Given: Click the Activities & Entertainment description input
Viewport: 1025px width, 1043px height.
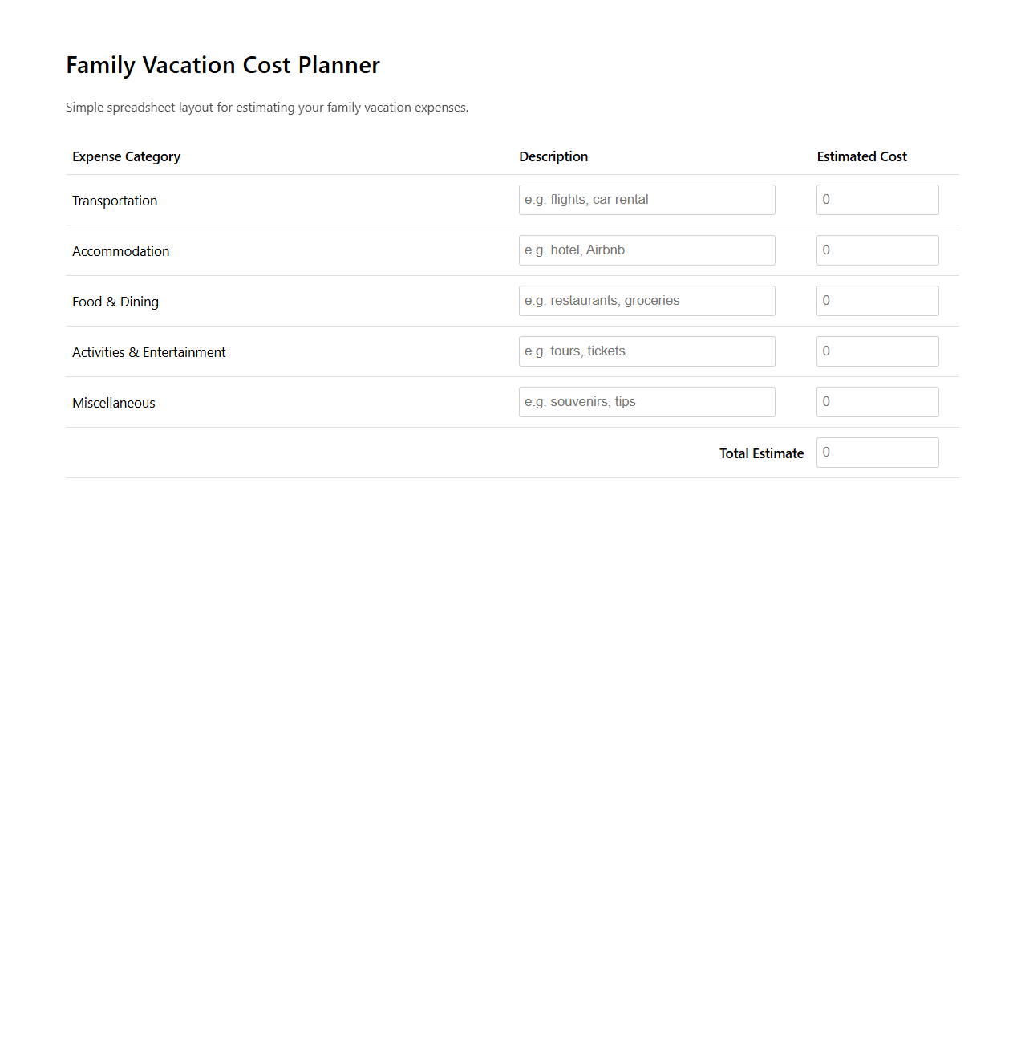Looking at the screenshot, I should [x=646, y=351].
